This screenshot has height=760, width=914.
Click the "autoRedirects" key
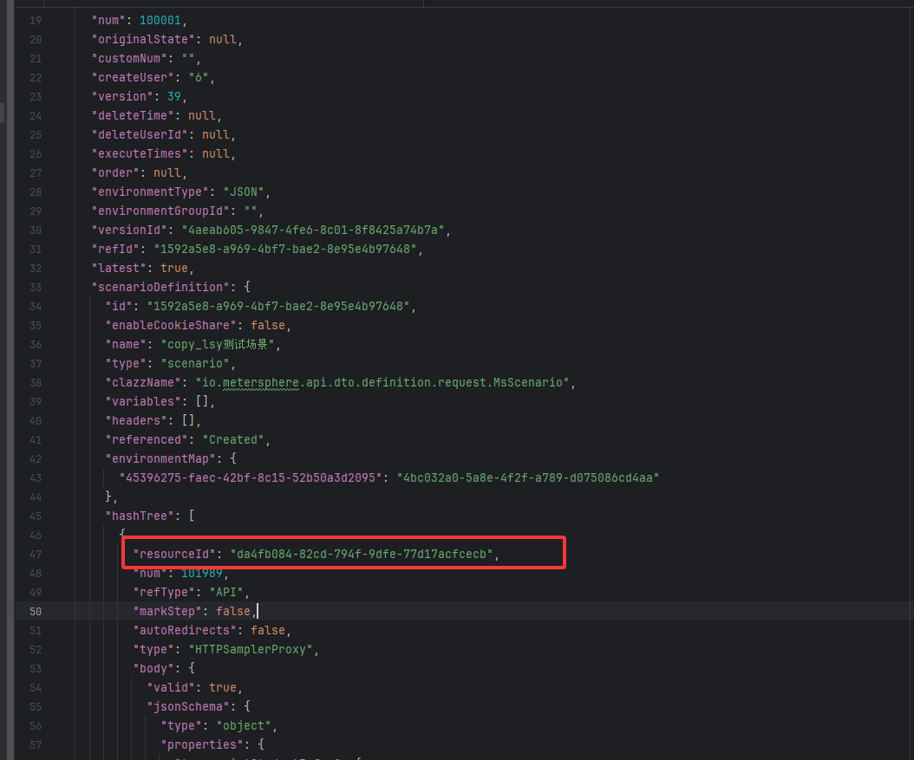tap(185, 631)
